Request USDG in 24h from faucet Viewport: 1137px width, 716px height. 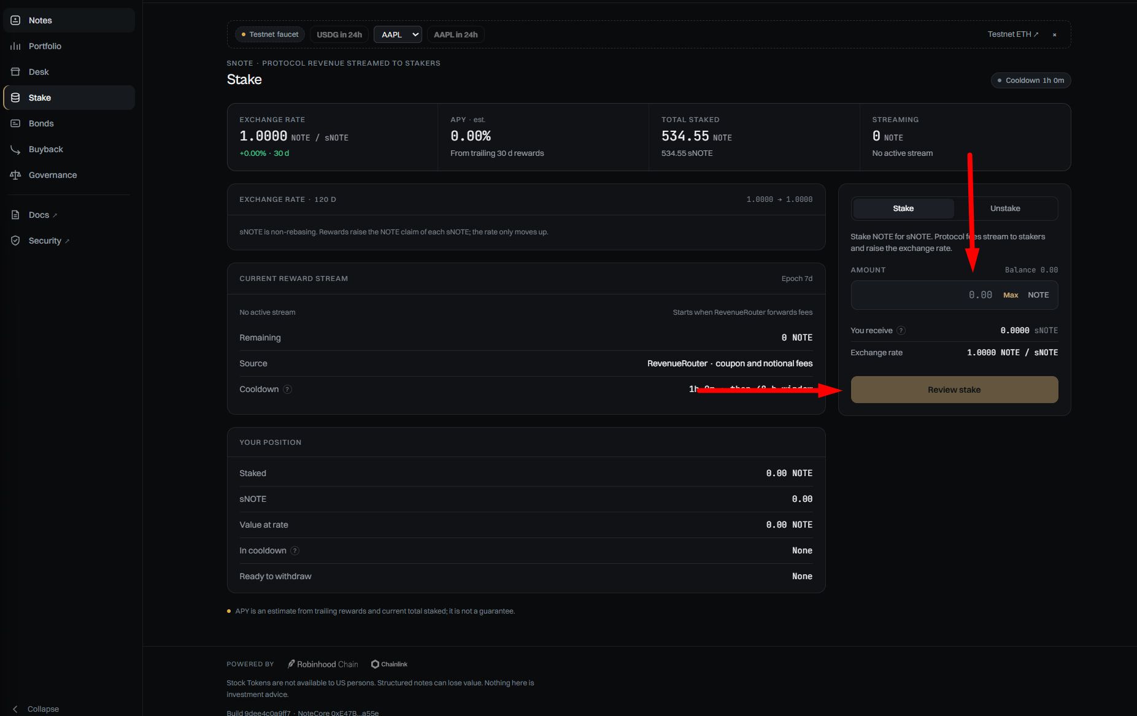[x=339, y=34]
